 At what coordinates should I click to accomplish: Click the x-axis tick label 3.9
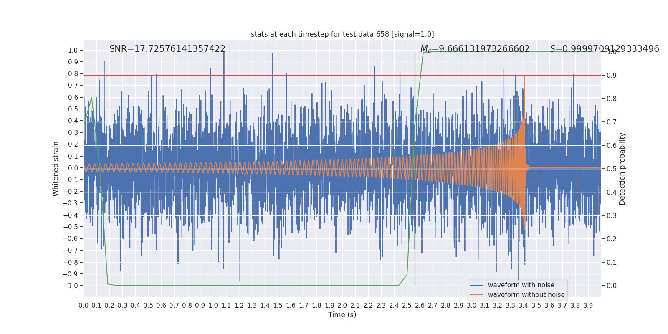click(588, 306)
